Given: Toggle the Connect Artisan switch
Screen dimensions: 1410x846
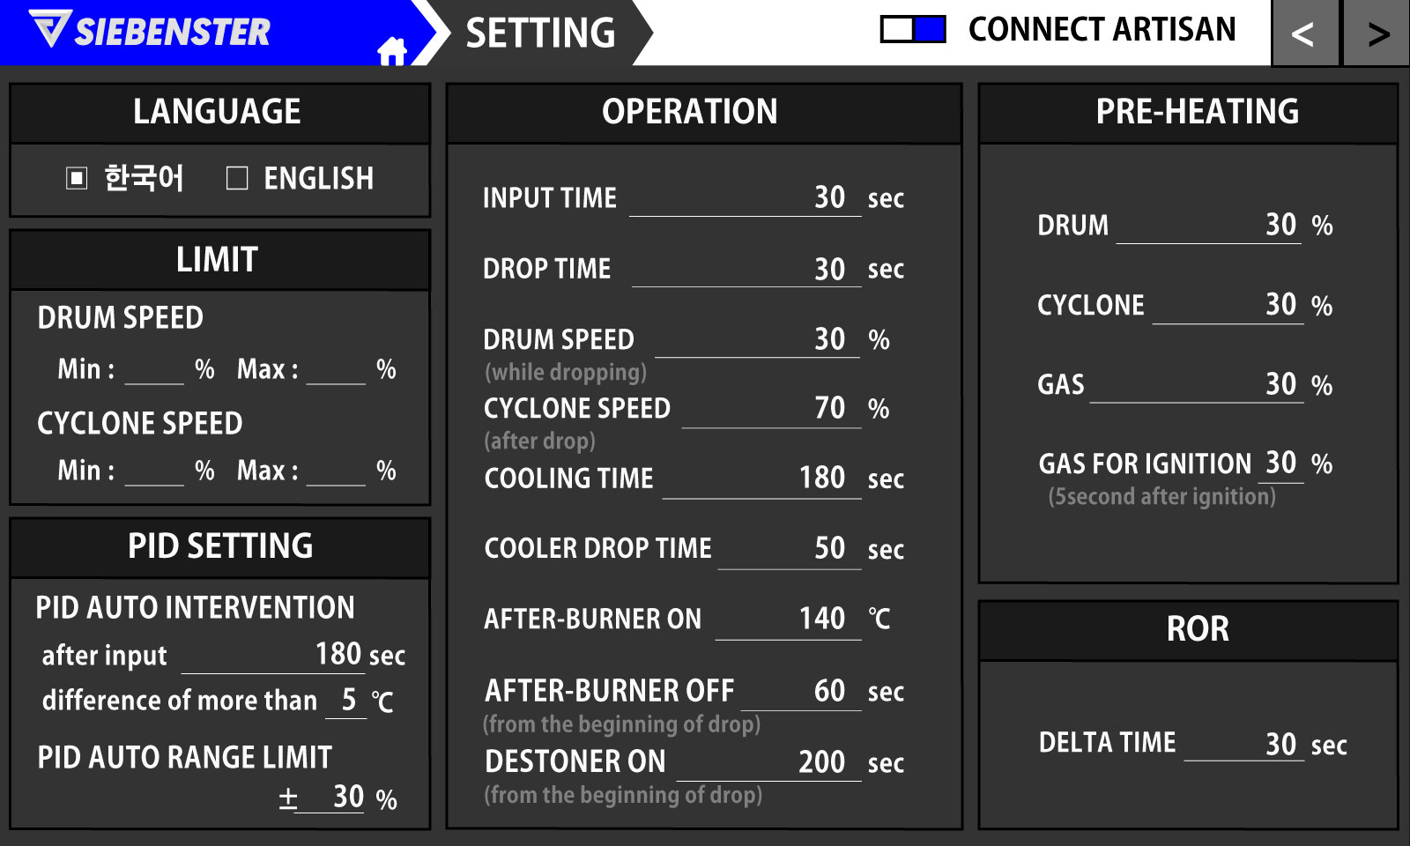Looking at the screenshot, I should pos(913,30).
